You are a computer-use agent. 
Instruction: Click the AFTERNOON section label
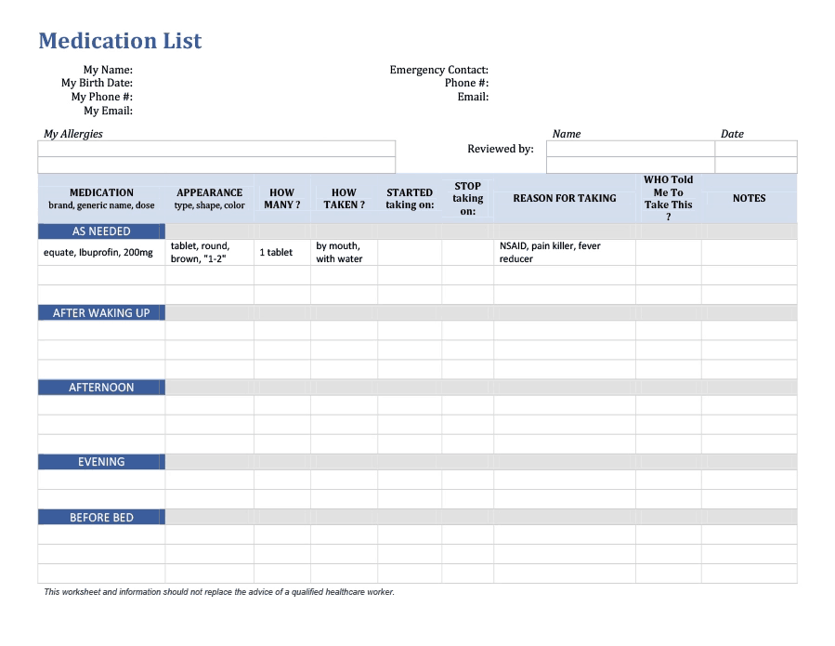click(101, 388)
